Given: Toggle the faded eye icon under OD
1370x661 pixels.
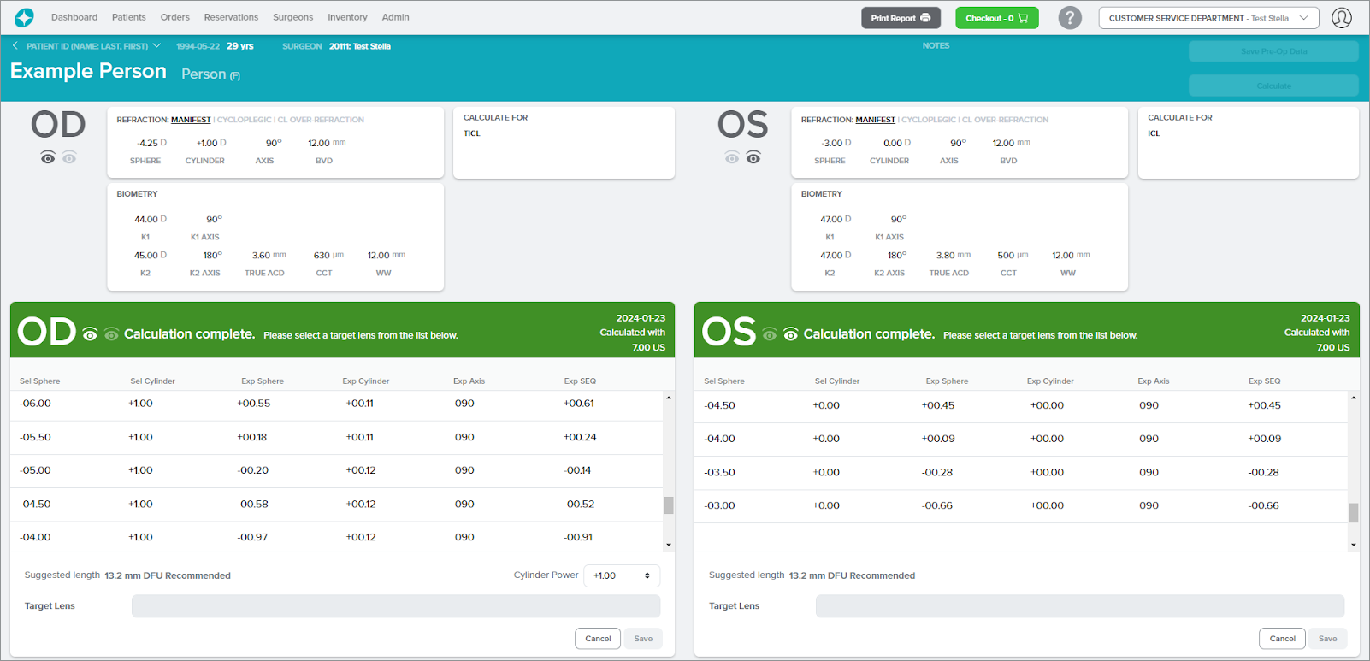Looking at the screenshot, I should click(69, 158).
